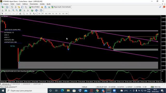Viewport: 166px width, 93px height.
Task: Open the New Chart dropdown arrow
Action: tap(4, 7)
